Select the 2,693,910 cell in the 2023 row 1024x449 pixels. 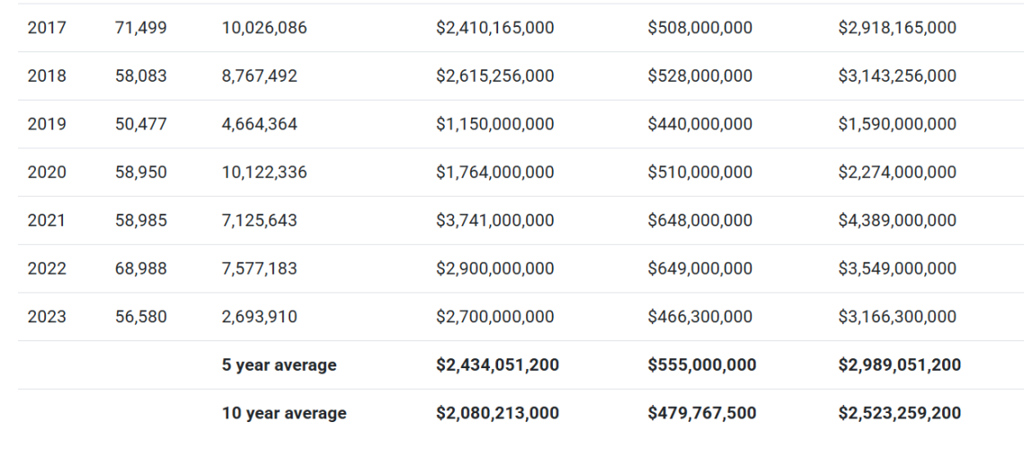pos(259,317)
